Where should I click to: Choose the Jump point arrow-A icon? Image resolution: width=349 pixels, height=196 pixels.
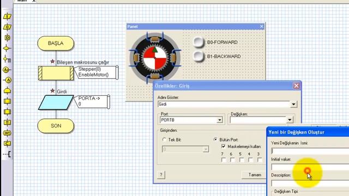pyautogui.click(x=7, y=80)
